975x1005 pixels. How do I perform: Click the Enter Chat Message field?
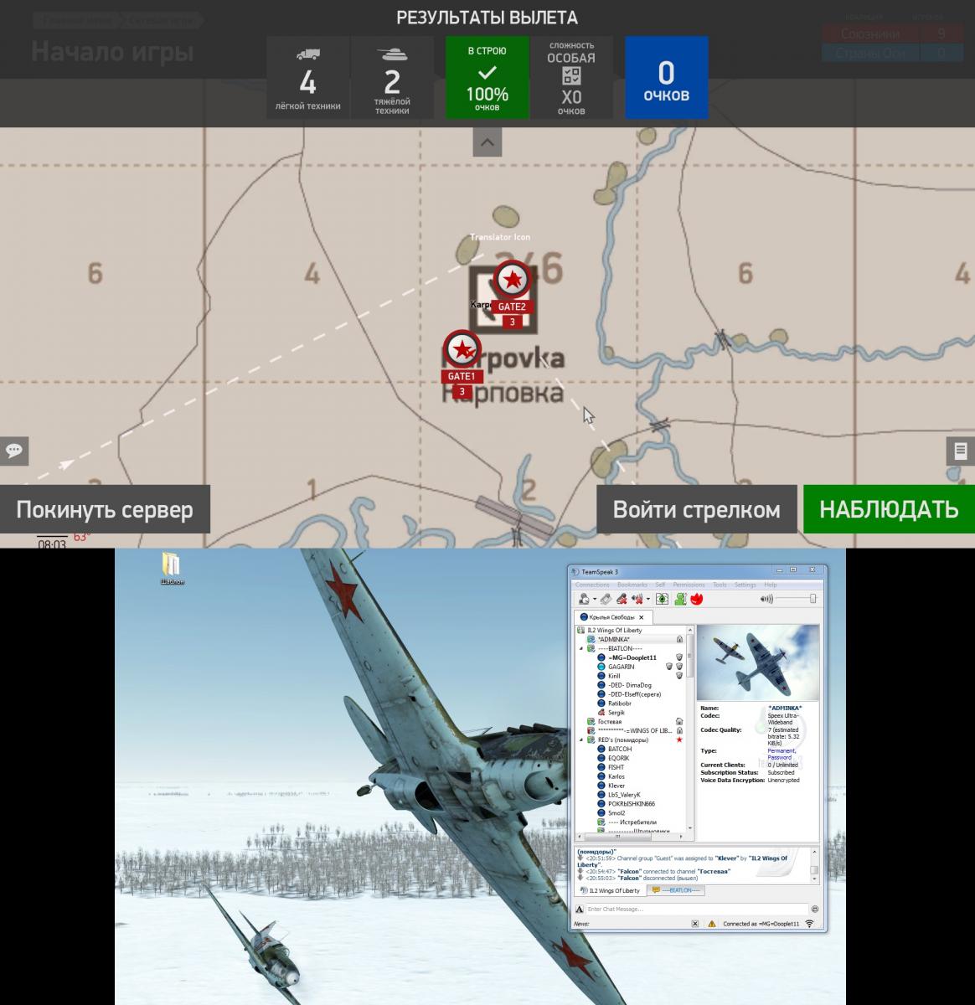[x=697, y=909]
